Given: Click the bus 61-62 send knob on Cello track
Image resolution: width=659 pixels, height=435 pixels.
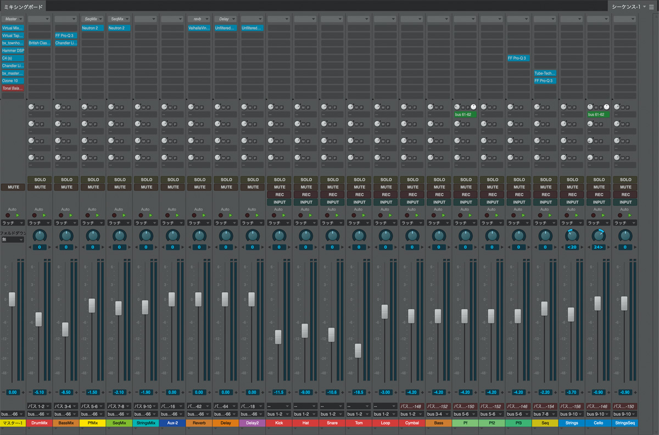Looking at the screenshot, I should (x=591, y=107).
